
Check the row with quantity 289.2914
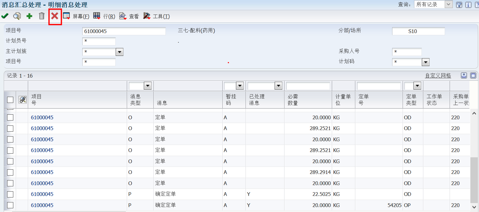(10, 172)
